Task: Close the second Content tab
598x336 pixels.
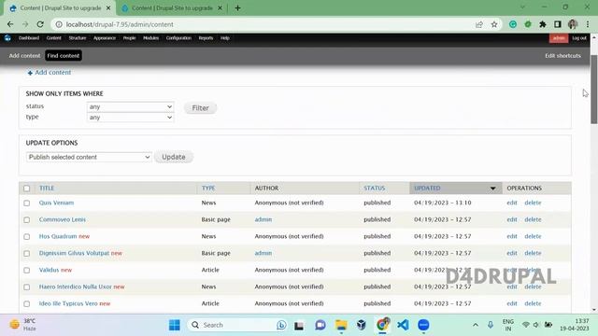Action: click(221, 8)
